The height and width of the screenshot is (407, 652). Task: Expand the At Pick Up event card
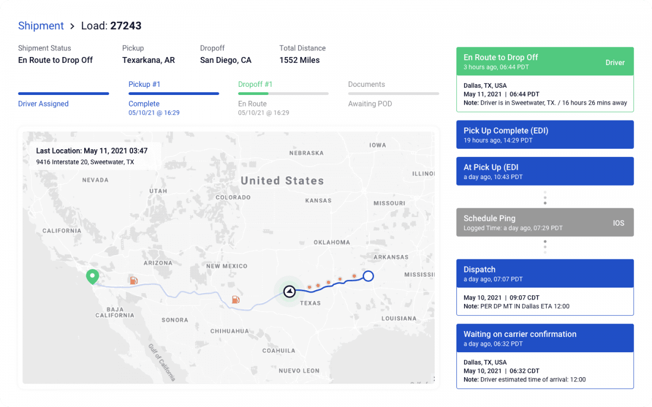pyautogui.click(x=544, y=171)
